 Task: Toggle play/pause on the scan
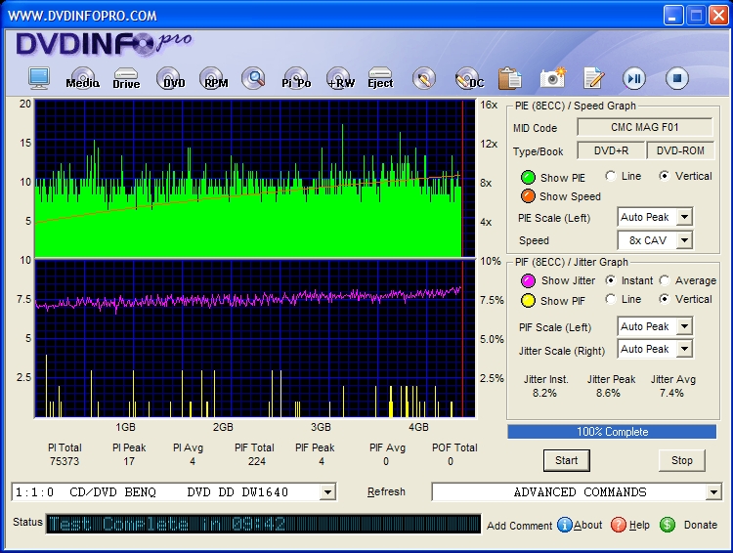point(634,78)
